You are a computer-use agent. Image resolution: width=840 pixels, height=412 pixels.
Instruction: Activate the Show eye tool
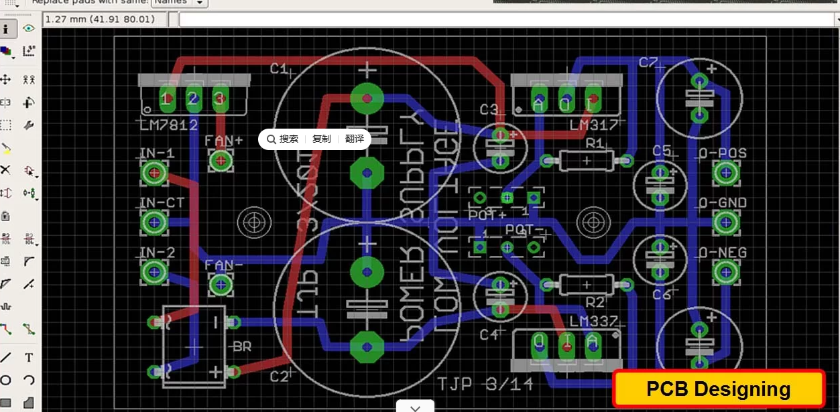(29, 29)
